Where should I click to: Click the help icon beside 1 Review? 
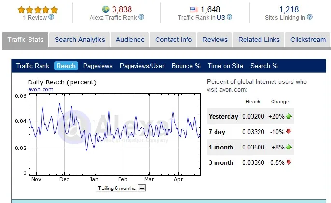coord(51,17)
